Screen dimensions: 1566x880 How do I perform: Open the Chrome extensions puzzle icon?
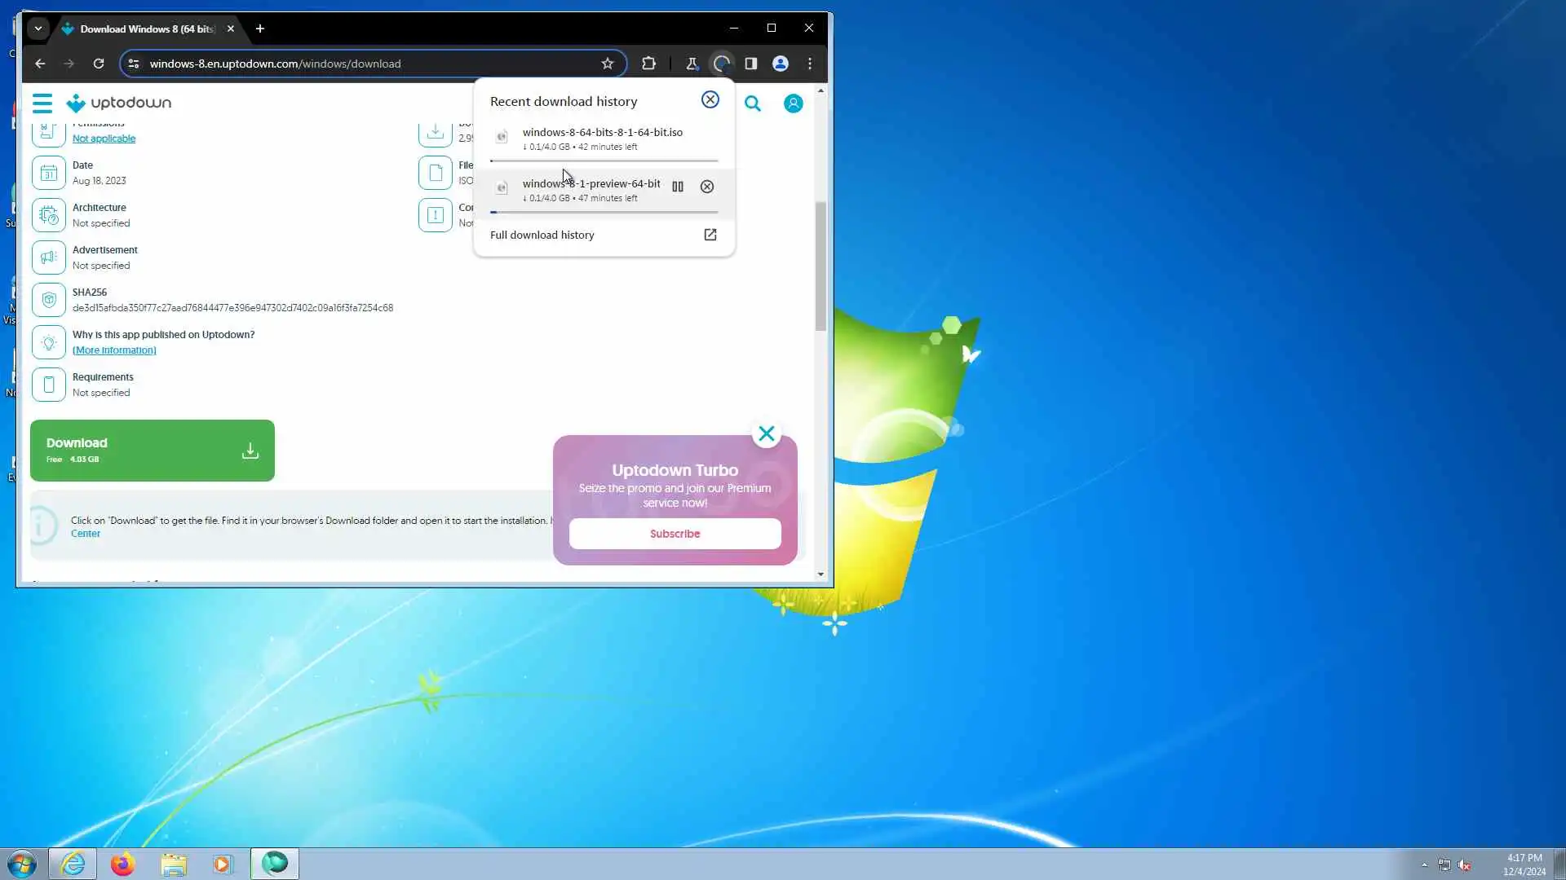click(648, 64)
